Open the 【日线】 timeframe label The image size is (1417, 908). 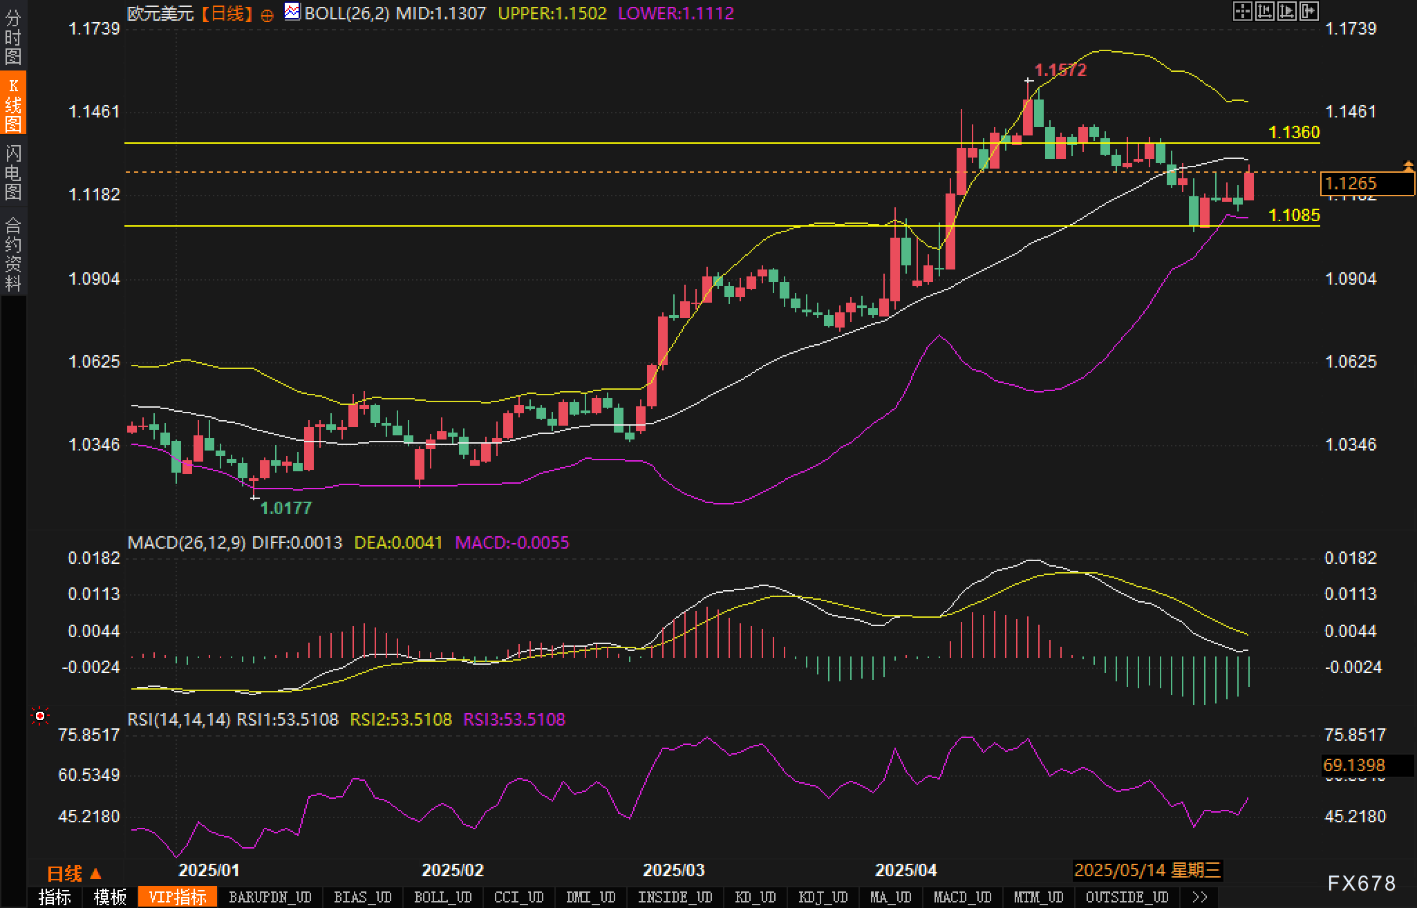pyautogui.click(x=227, y=13)
